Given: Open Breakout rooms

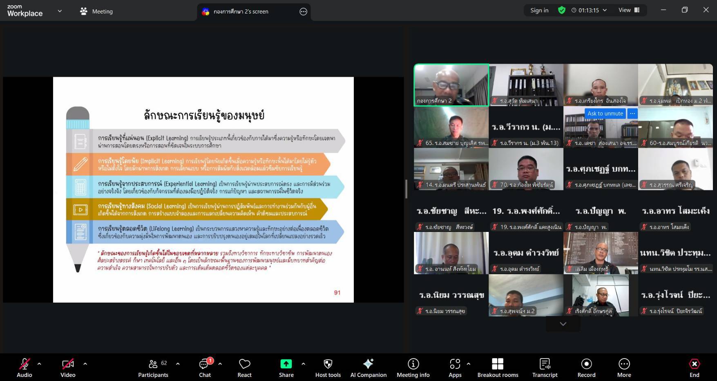Looking at the screenshot, I should (497, 368).
